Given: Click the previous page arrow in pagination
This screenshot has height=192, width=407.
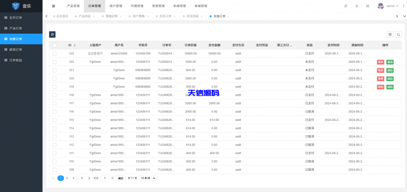Looking at the screenshot, I should 54,178.
